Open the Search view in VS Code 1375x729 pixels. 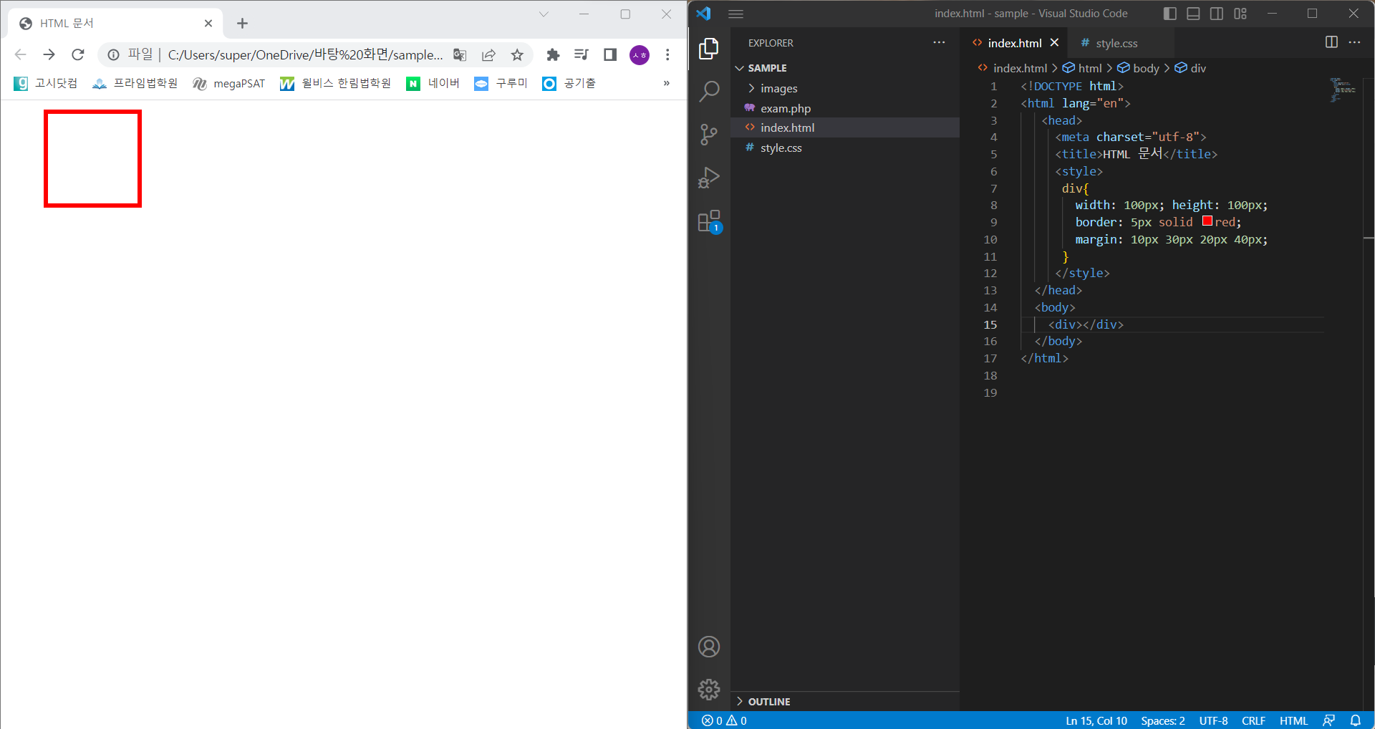coord(708,92)
